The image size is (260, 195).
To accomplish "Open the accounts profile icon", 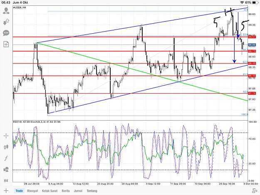I will click(x=6, y=11).
